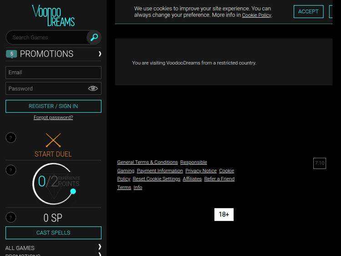The image size is (341, 256).
Task: Open help icon beside Experience Points
Action: 11,170
